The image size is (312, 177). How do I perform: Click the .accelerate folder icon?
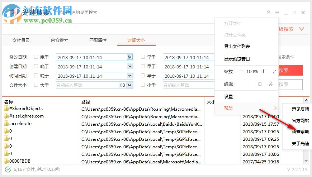pos(6,124)
